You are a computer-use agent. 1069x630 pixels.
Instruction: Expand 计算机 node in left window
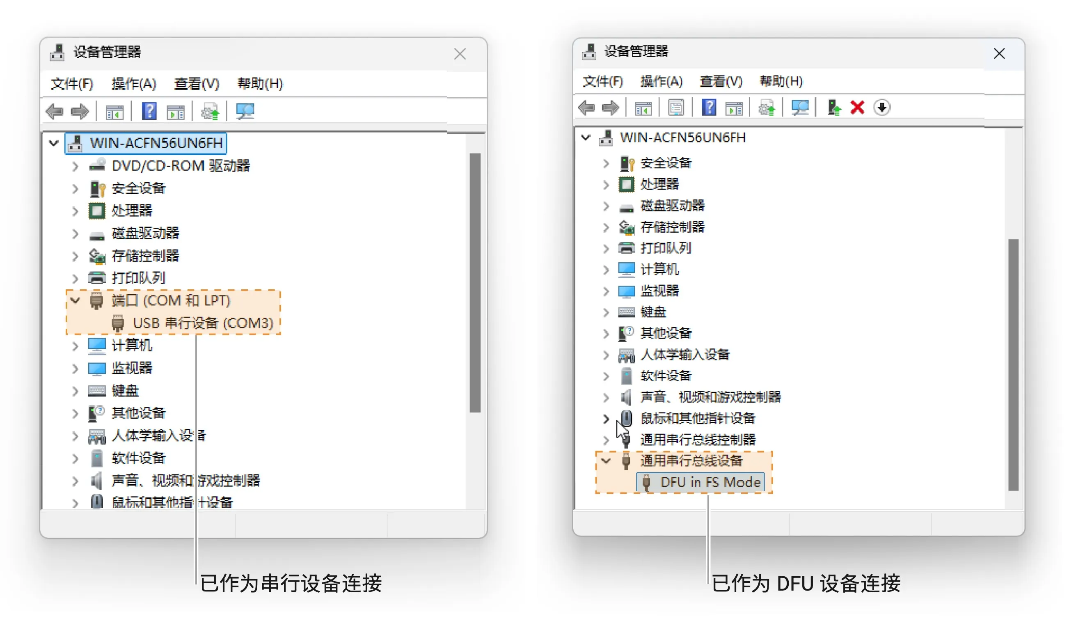point(75,346)
